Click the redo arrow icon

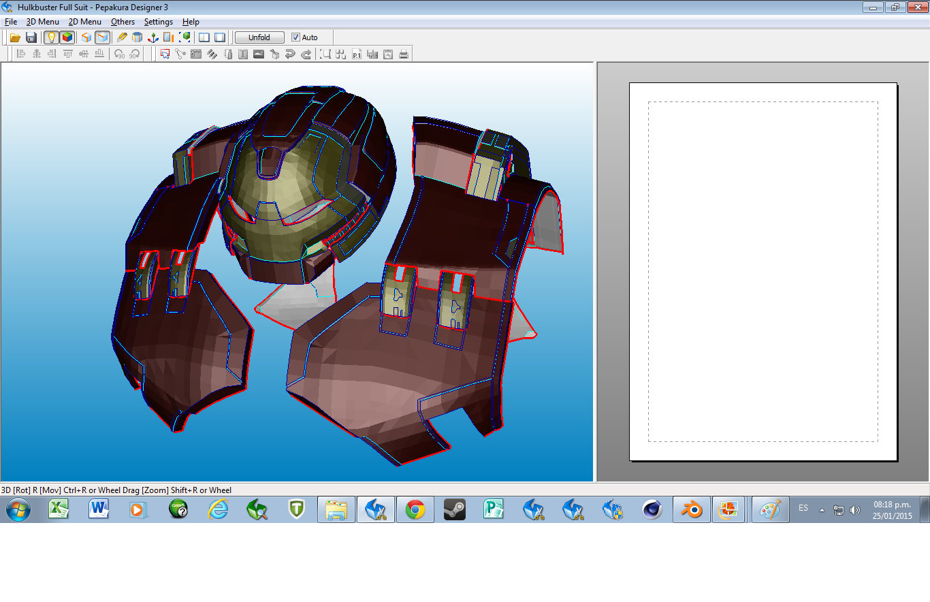(306, 54)
